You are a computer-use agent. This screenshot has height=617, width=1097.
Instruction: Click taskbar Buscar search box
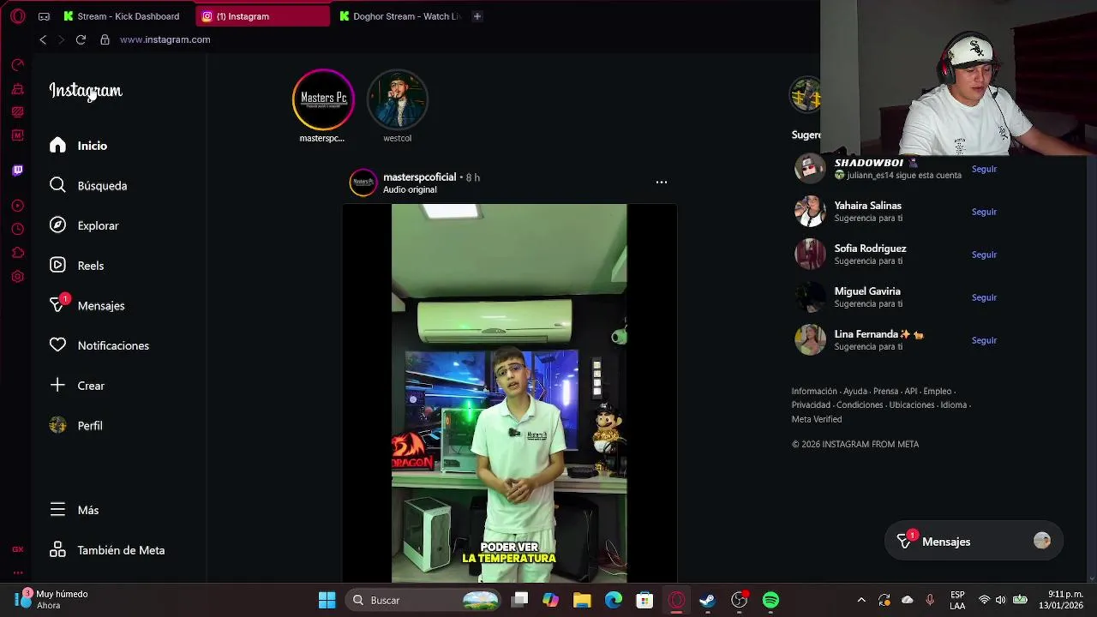click(424, 600)
